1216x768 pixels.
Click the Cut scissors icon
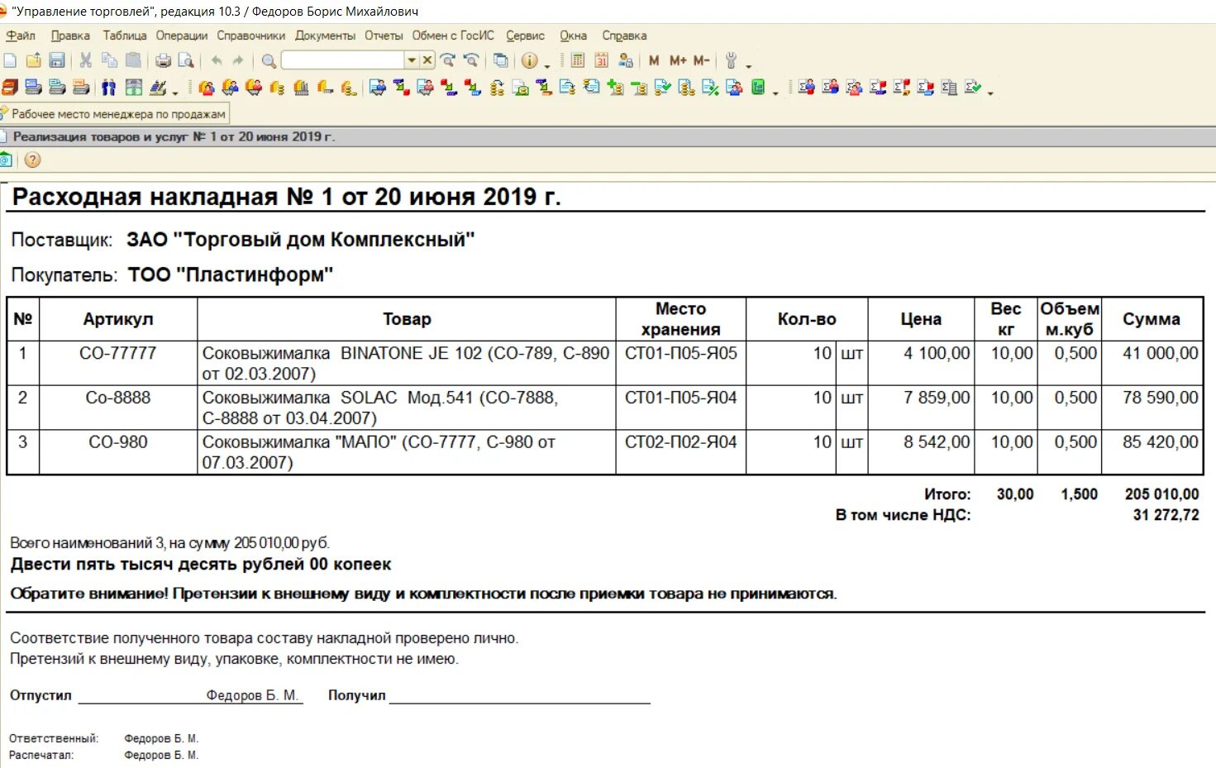pyautogui.click(x=85, y=60)
